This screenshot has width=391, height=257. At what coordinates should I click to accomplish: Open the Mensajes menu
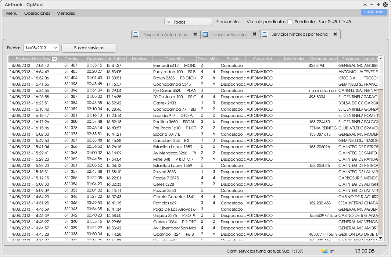pyautogui.click(x=65, y=13)
